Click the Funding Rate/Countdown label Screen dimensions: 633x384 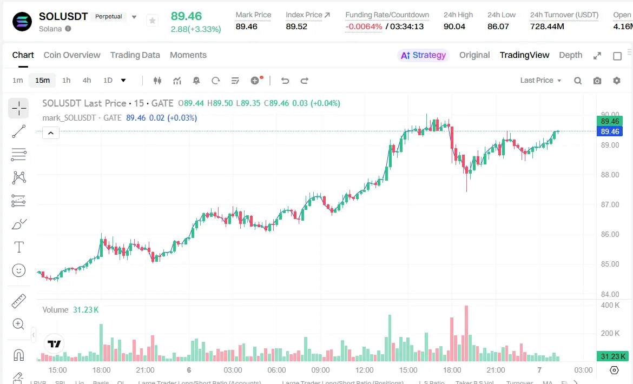tap(387, 15)
